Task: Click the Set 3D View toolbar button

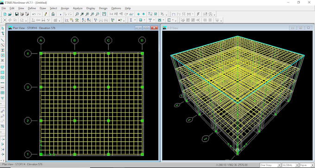Action: pos(111,14)
